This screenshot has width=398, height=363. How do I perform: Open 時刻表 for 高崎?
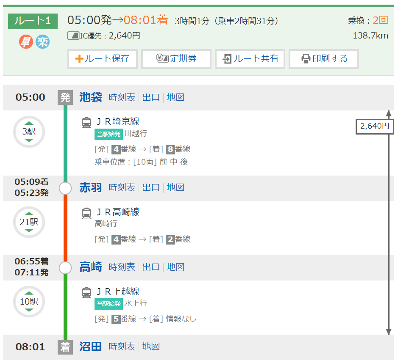click(x=122, y=267)
